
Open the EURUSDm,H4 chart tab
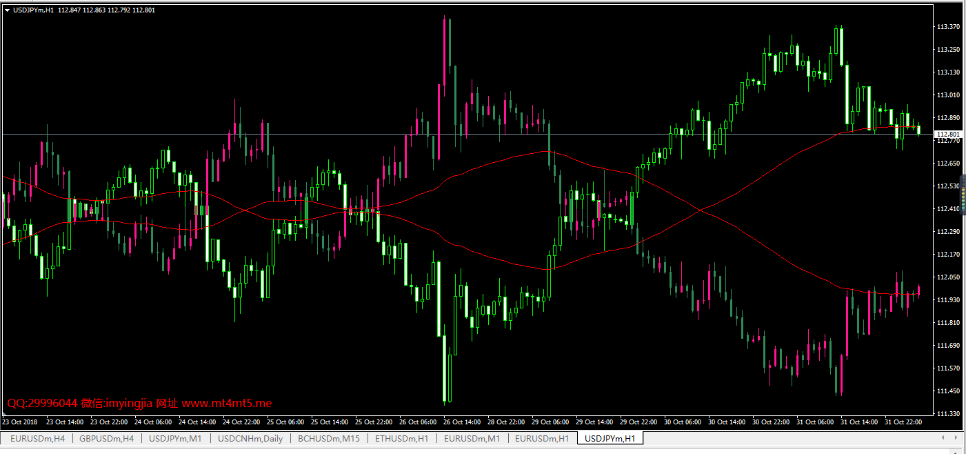(37, 438)
